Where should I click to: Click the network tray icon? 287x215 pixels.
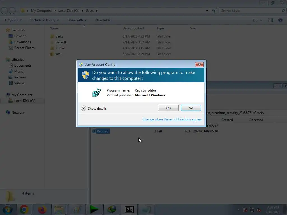coord(252,210)
